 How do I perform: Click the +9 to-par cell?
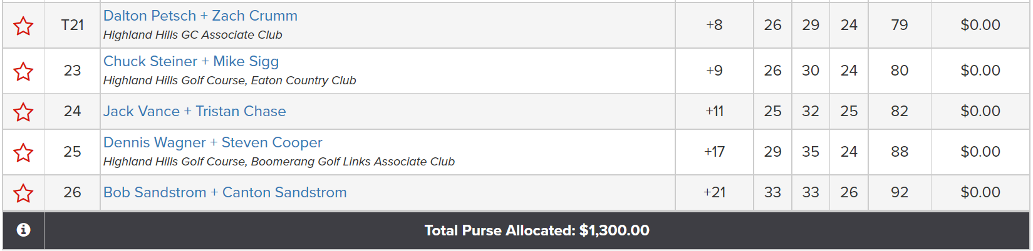714,71
